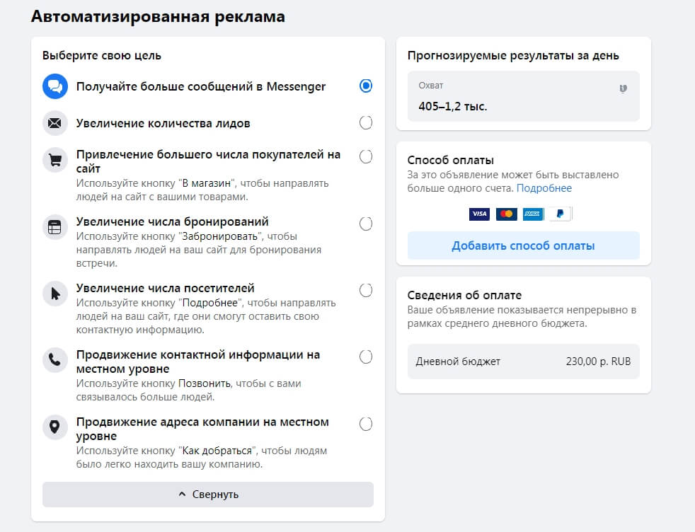Screen dimensions: 695x532
Task: Click the Автоматизированная реклама heading
Action: (x=158, y=17)
